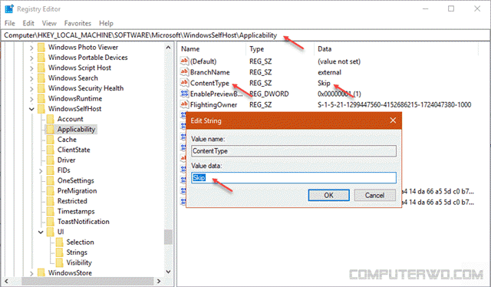Screen dimensions: 491x287
Task: Open the Favorites menu
Action: pyautogui.click(x=77, y=23)
